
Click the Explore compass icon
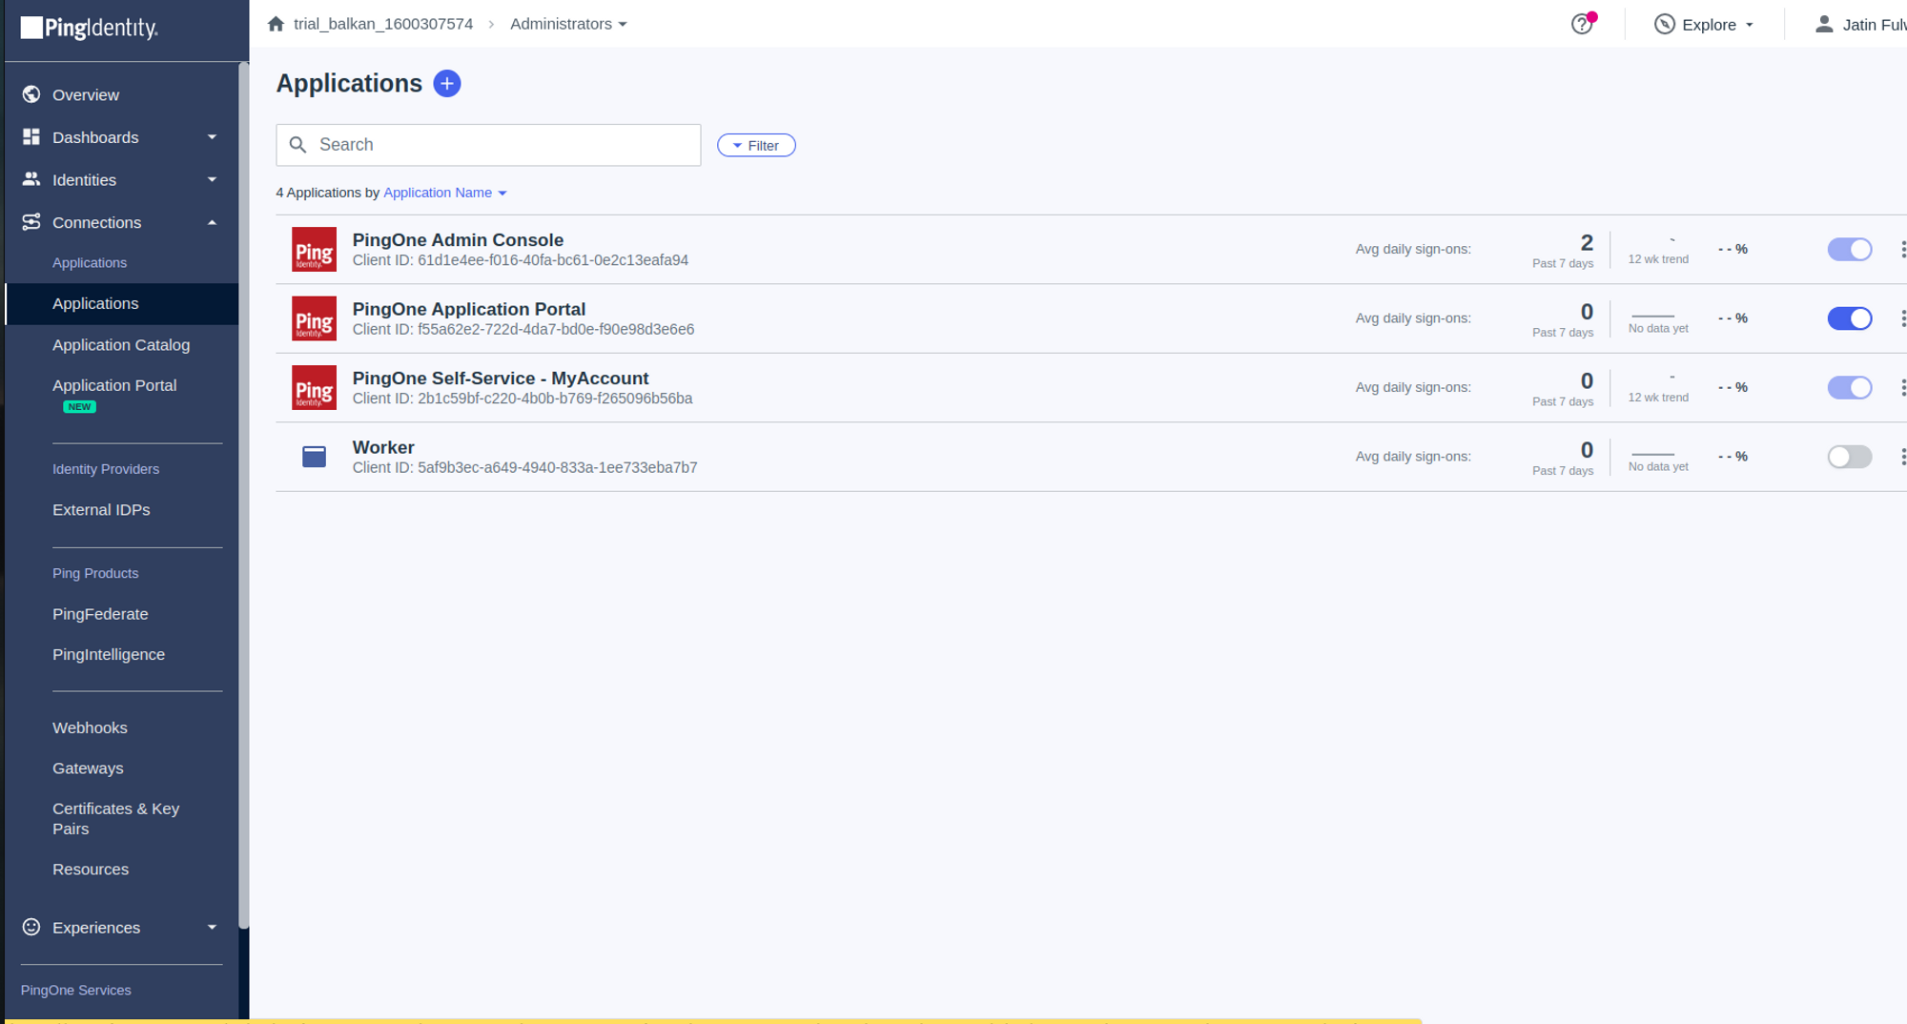click(1664, 25)
